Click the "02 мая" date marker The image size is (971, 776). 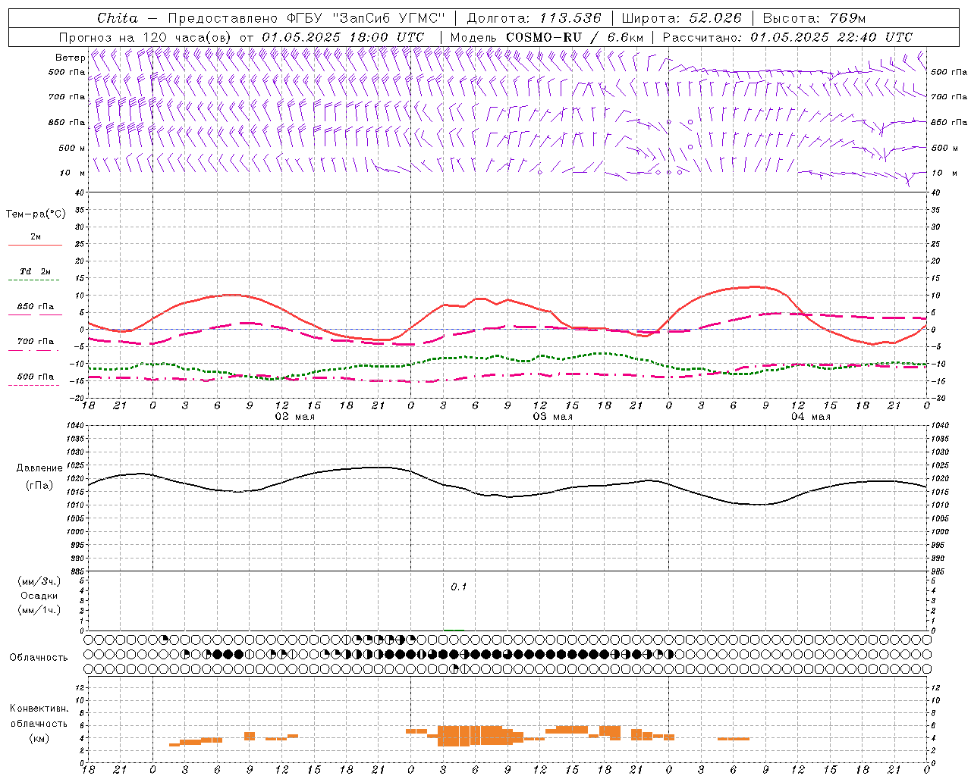click(x=295, y=417)
